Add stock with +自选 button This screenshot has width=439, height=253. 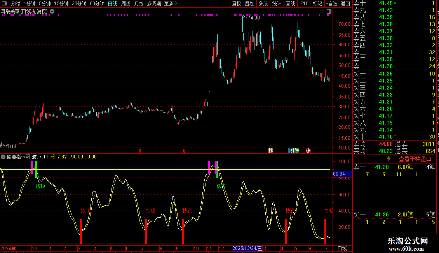331,4
